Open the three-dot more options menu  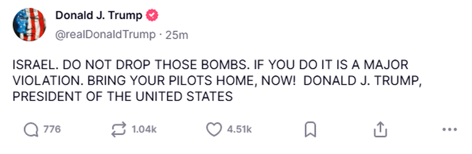[449, 129]
